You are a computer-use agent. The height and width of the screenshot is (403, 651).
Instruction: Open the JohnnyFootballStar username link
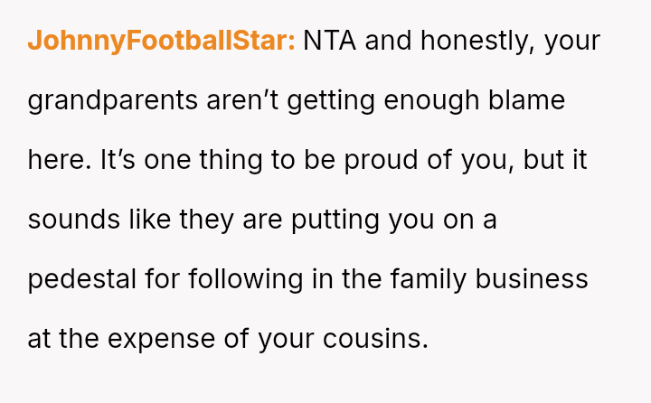coord(161,42)
